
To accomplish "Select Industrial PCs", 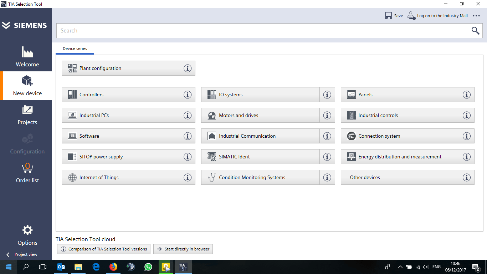I will [x=121, y=115].
